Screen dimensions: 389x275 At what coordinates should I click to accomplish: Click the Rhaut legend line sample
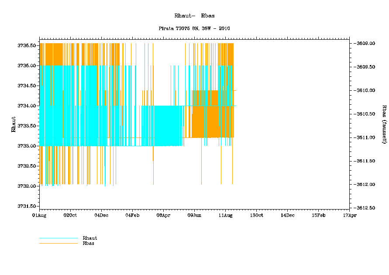(x=58, y=238)
